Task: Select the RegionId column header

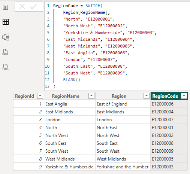Action: tap(28, 96)
